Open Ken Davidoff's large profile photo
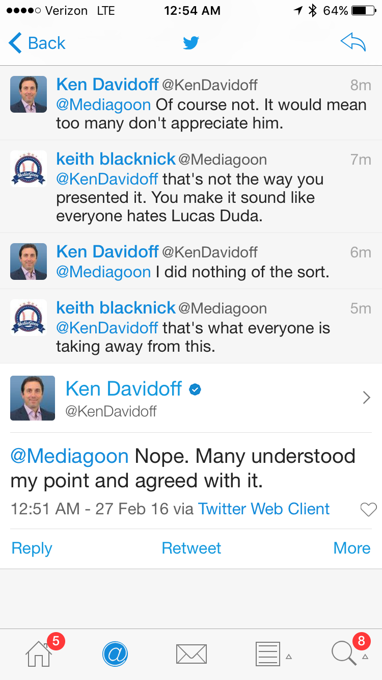The image size is (382, 680). (33, 398)
